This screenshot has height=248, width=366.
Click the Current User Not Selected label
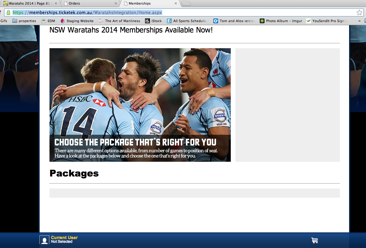[x=64, y=240]
